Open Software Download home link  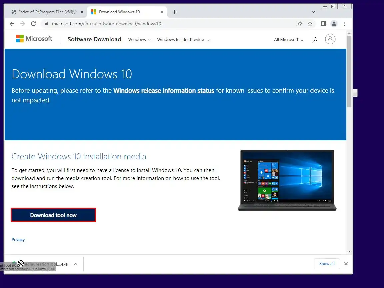[94, 39]
